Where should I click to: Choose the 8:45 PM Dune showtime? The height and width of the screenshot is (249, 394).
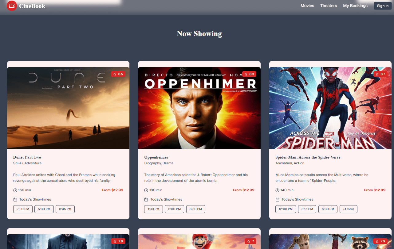point(65,209)
